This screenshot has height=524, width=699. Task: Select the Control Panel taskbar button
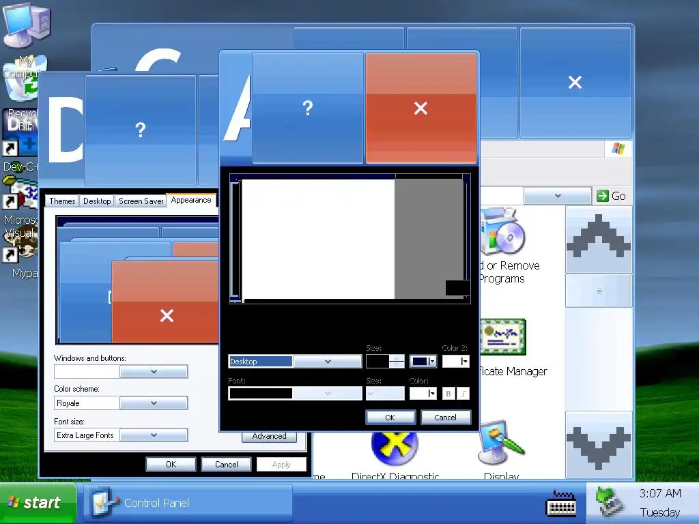188,503
